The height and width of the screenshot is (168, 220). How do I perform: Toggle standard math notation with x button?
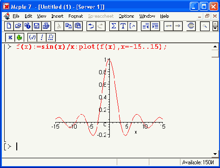[x=10, y=38]
